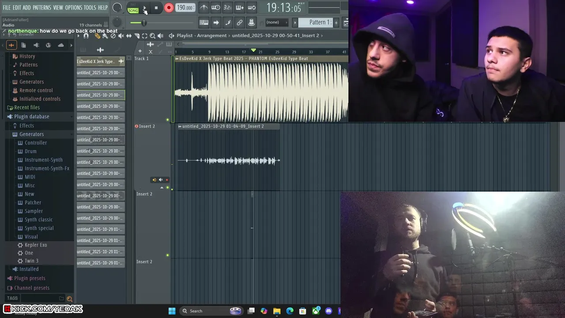Open the VIEW menu

pos(58,8)
